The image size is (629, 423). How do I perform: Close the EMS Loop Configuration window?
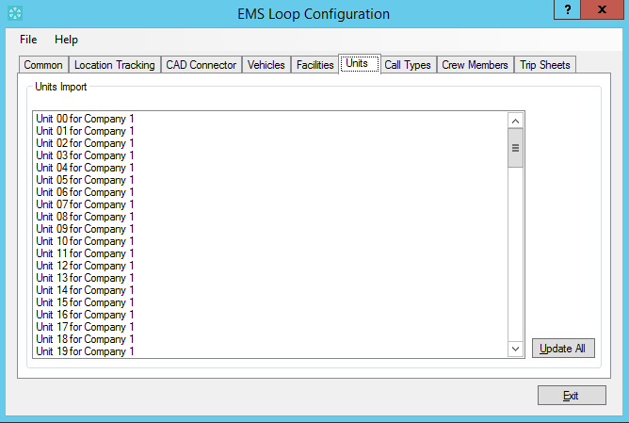(602, 9)
